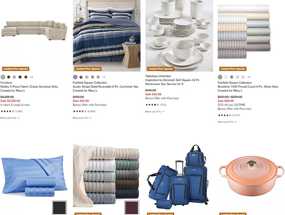Choose the dark gray sofa color swatch
285x215 pixels.
(x=8, y=77)
